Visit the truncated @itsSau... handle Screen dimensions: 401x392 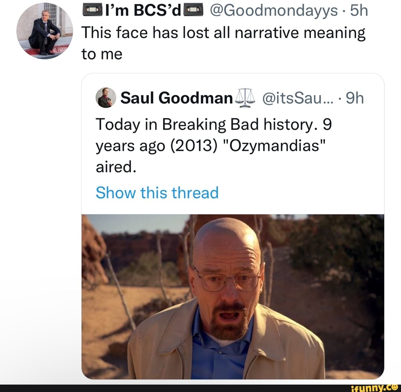[x=293, y=99]
